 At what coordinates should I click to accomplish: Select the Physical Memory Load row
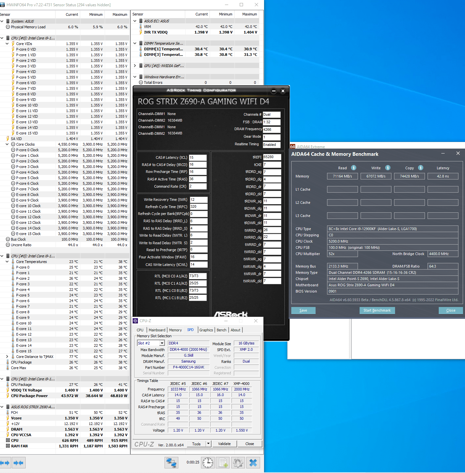coord(64,27)
